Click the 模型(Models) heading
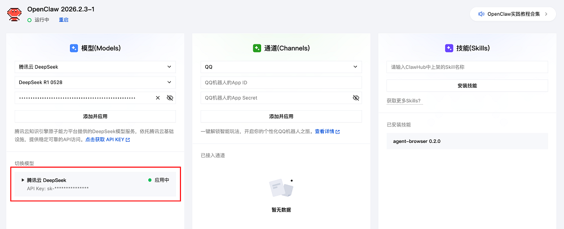 (x=101, y=48)
